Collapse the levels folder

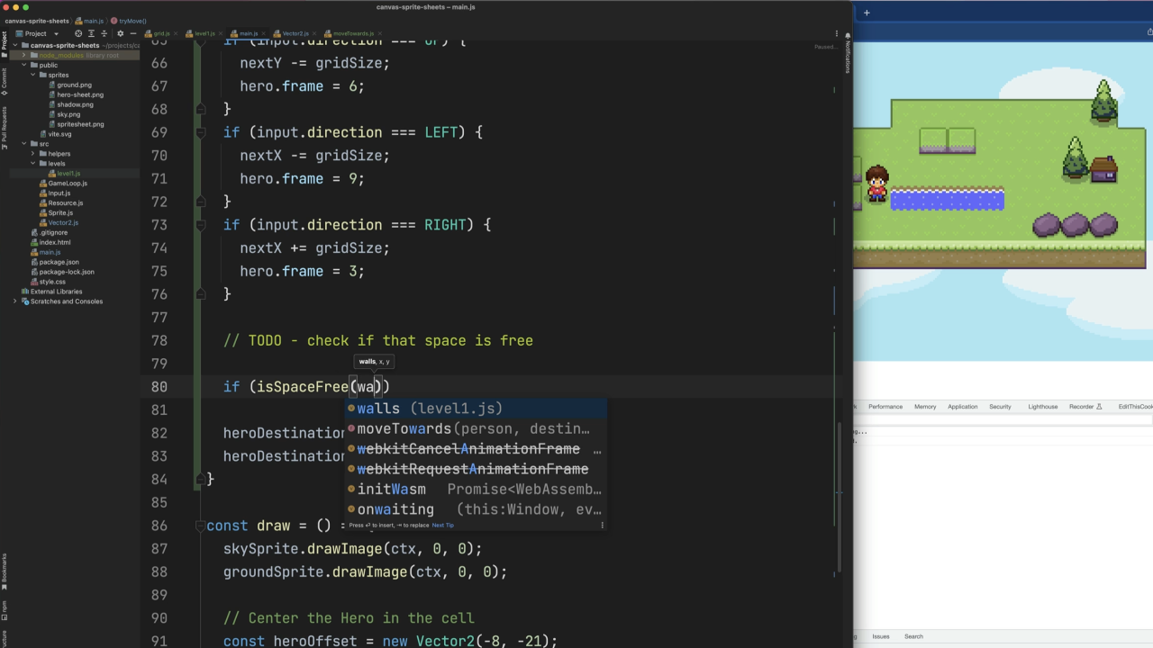[32, 164]
